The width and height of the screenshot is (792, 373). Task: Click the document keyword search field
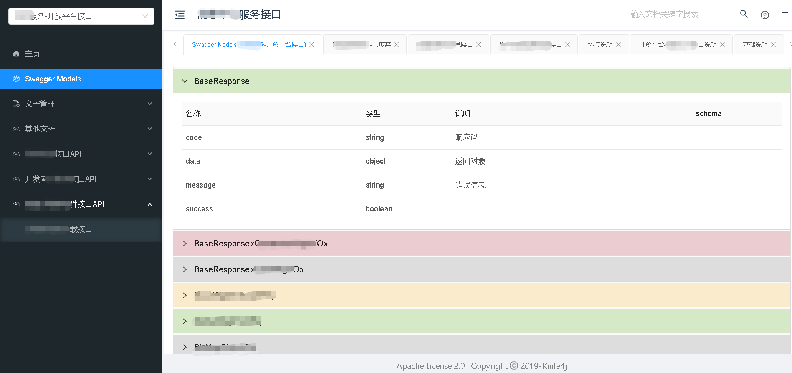pos(684,14)
